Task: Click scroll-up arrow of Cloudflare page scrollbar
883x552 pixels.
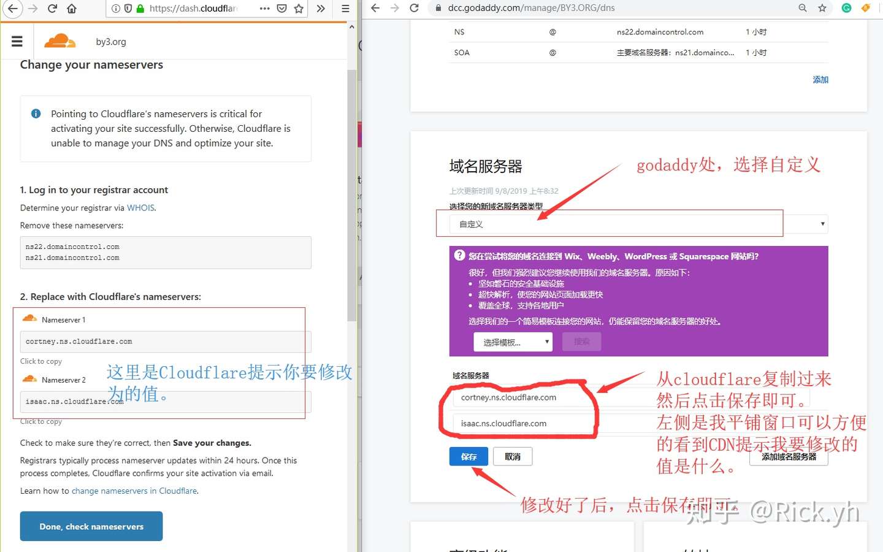Action: pos(352,27)
